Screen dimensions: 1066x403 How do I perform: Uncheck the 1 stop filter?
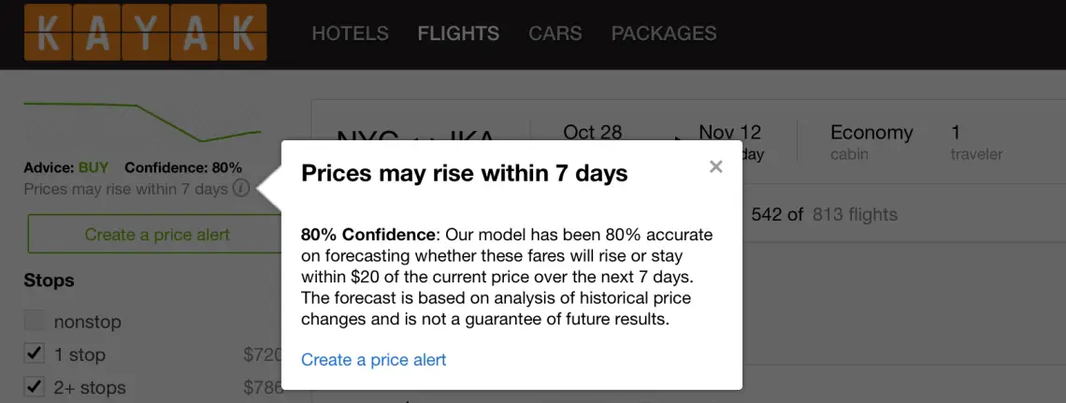(x=35, y=354)
